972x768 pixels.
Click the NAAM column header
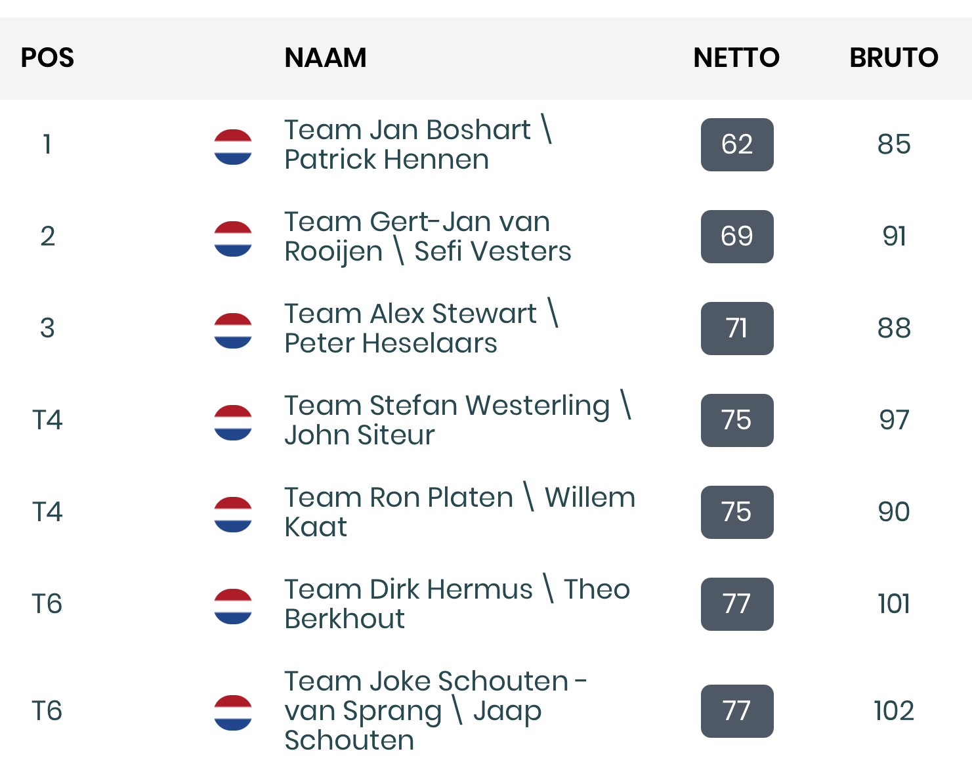click(x=326, y=58)
